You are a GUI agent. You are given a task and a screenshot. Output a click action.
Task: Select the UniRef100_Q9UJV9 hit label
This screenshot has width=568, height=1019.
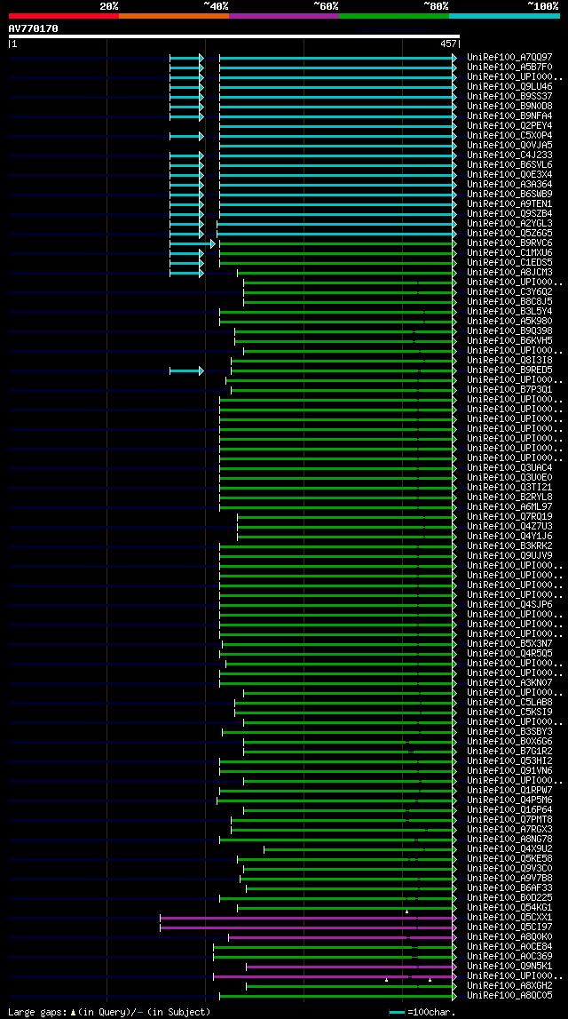(509, 556)
